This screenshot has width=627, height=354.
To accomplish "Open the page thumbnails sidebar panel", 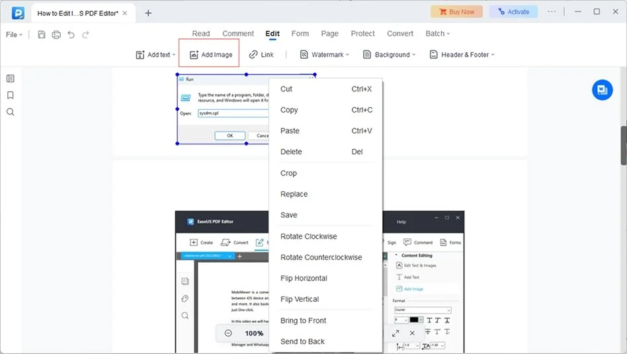I will (x=11, y=78).
